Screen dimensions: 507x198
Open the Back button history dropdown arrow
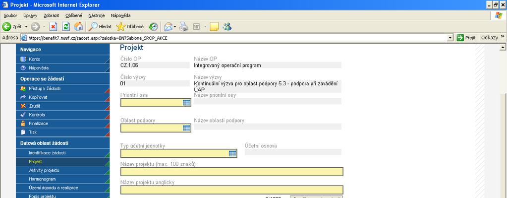click(26, 27)
